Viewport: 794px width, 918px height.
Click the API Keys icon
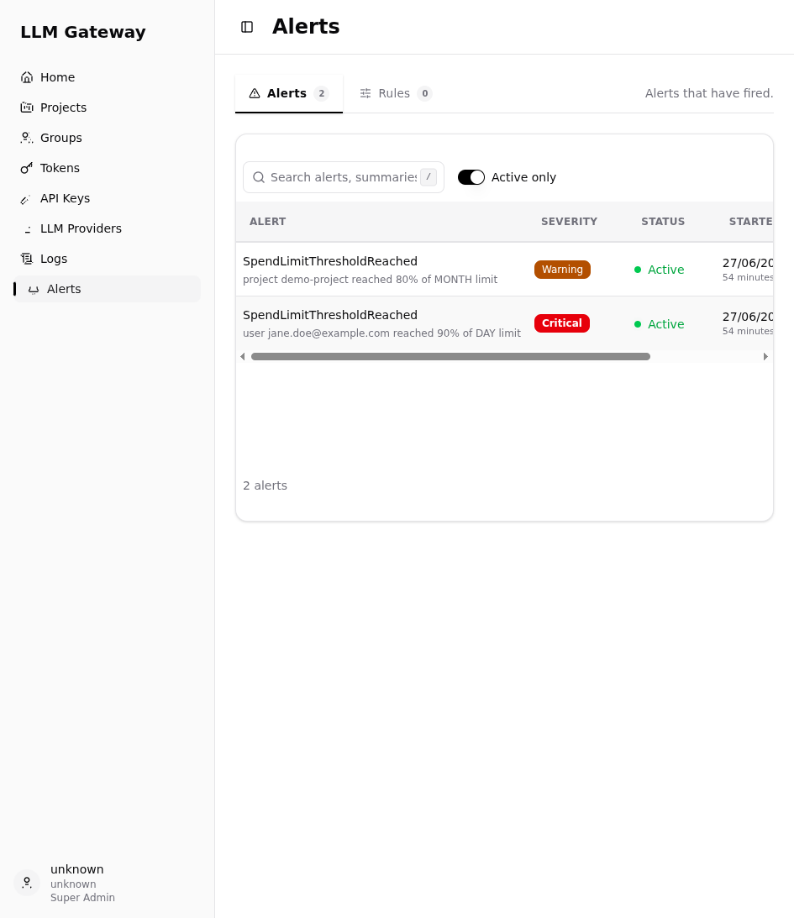[26, 198]
